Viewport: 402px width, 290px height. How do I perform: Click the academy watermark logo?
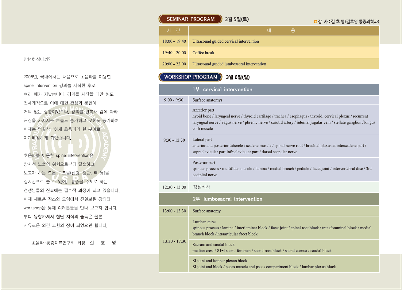(x=70, y=145)
